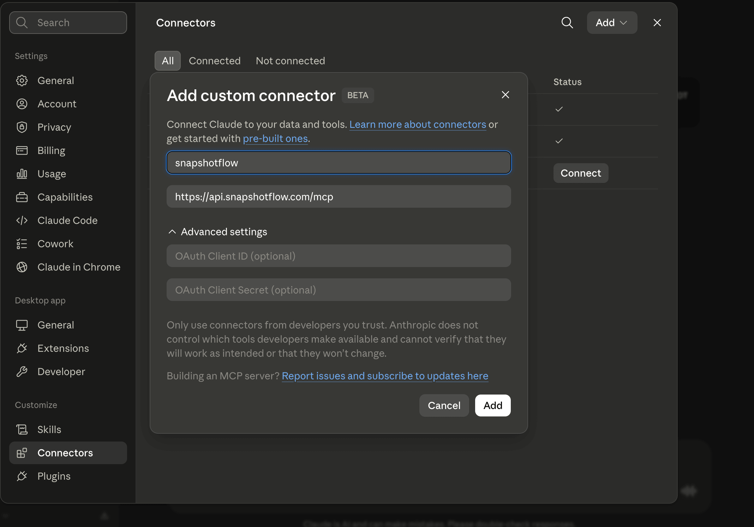The width and height of the screenshot is (754, 527).
Task: Click Cancel in the dialog
Action: [x=444, y=405]
